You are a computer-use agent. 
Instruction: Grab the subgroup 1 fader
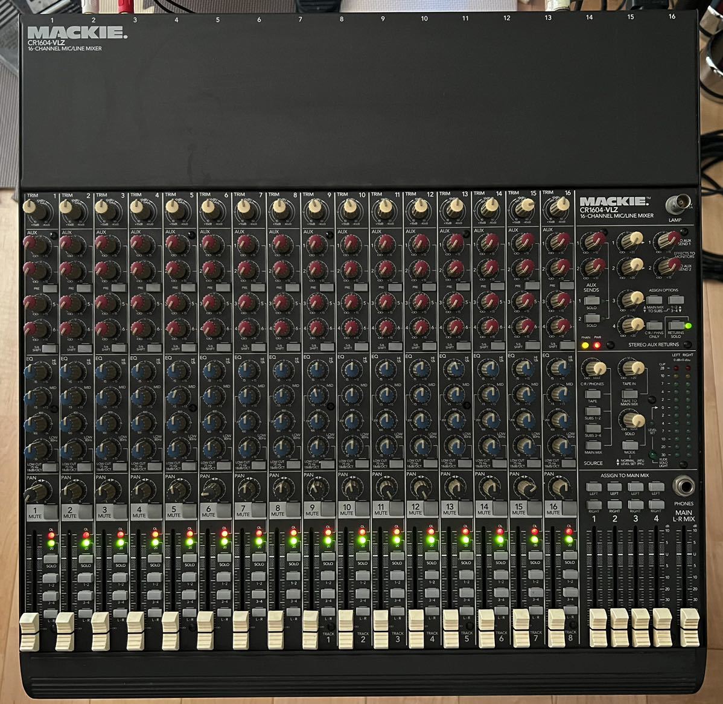(599, 627)
